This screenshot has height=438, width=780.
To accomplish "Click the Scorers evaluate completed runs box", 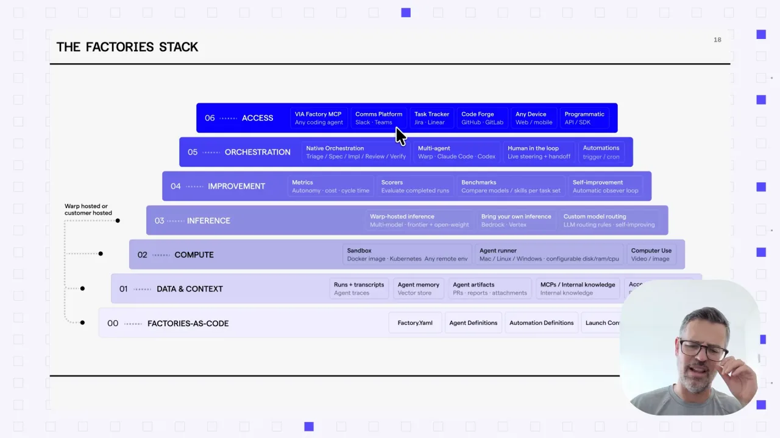I will click(x=415, y=186).
